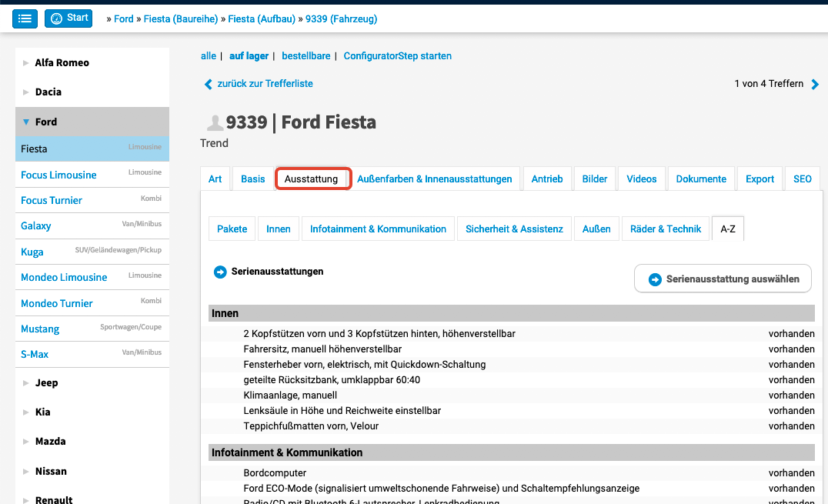The image size is (828, 504).
Task: Open the Bilder tab
Action: [x=595, y=179]
